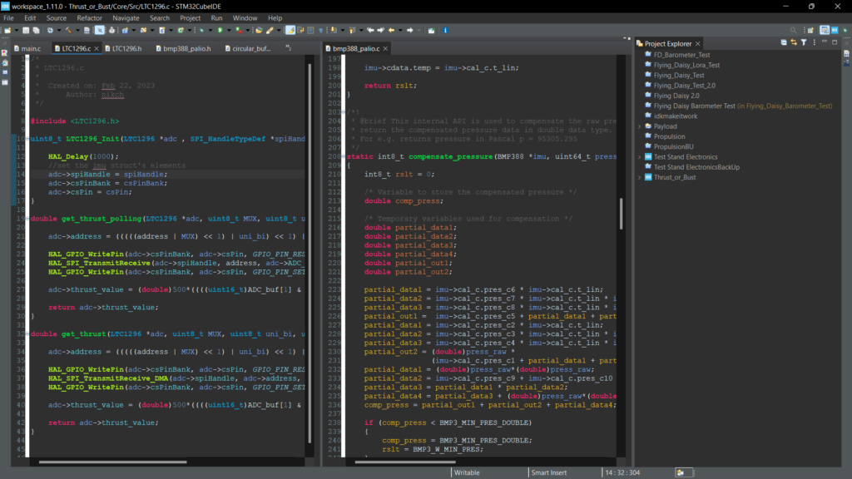Open the Project Explorer filter icon
Screen dimensions: 852x479
pyautogui.click(x=804, y=43)
